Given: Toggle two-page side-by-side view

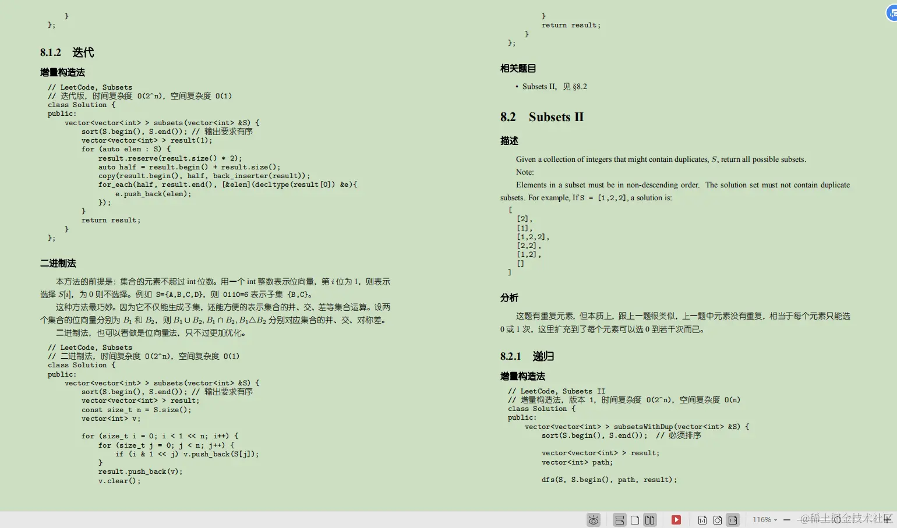Looking at the screenshot, I should tap(649, 520).
